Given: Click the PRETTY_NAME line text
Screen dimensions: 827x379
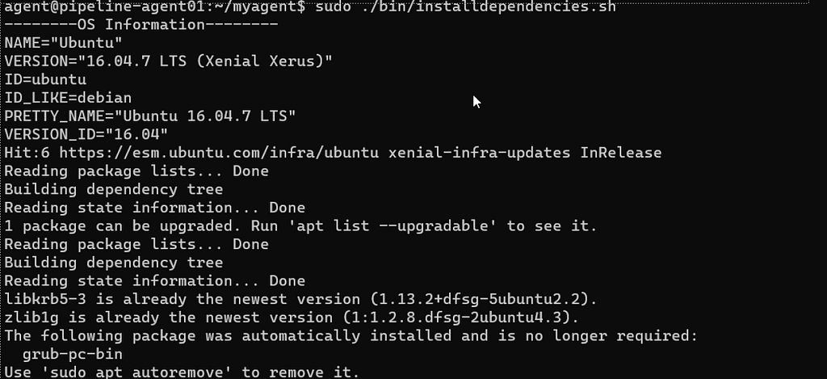Looking at the screenshot, I should pos(150,116).
